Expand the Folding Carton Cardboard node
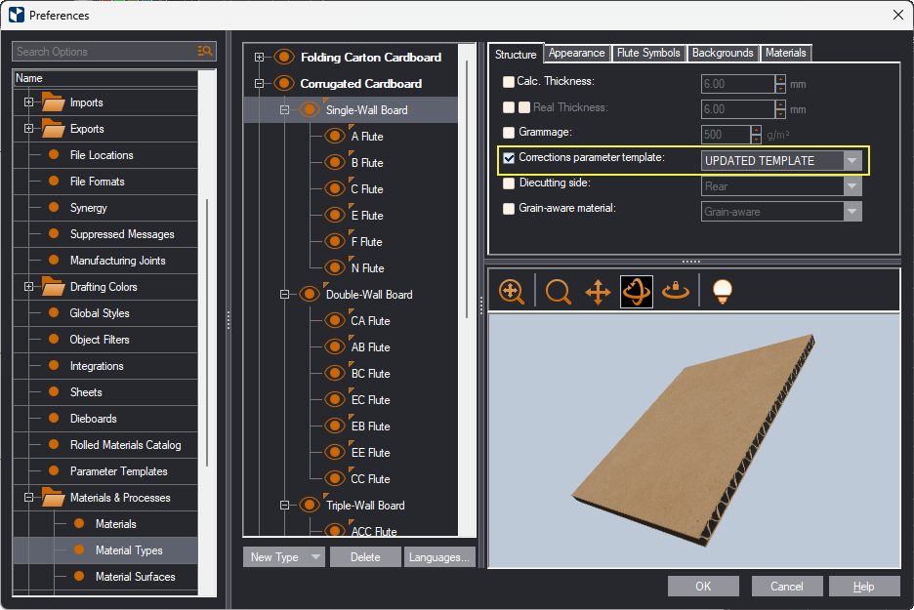The height and width of the screenshot is (610, 914). 260,58
